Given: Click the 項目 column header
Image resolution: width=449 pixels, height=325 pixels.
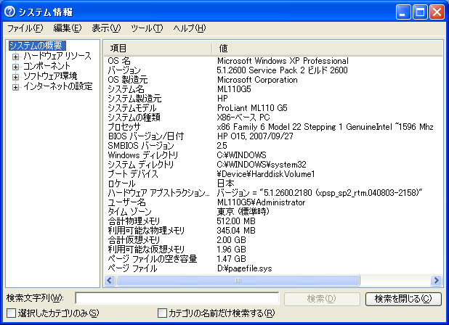Looking at the screenshot, I should pyautogui.click(x=158, y=48).
